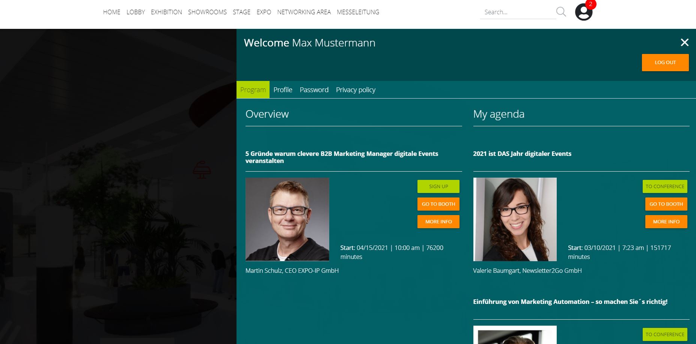The height and width of the screenshot is (344, 696).
Task: Sign up for Martin Schulz's session
Action: [x=438, y=186]
